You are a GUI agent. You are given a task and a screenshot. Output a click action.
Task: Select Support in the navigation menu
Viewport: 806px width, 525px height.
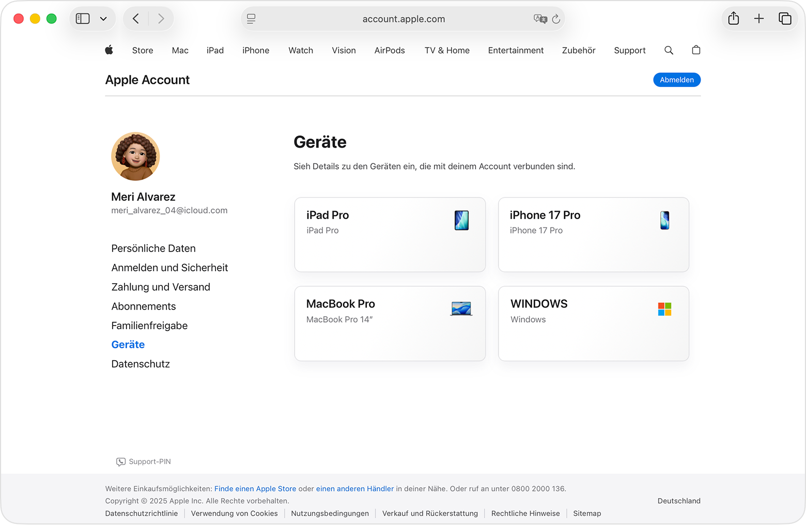629,50
